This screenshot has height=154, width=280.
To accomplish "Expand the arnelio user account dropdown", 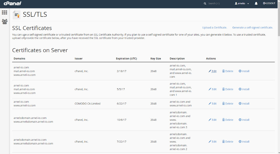I will click(x=242, y=3).
